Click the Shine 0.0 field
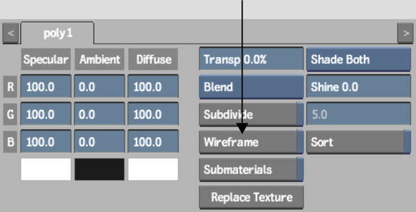The image size is (416, 212). [358, 87]
